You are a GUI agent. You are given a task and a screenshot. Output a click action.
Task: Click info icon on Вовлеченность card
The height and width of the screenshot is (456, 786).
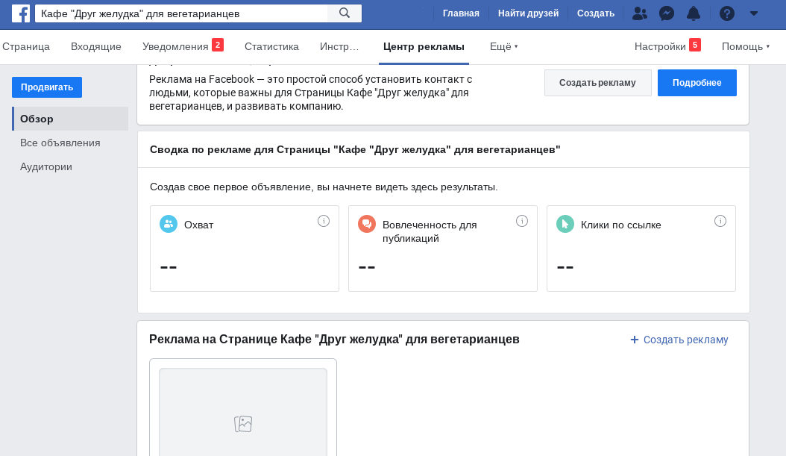click(x=522, y=221)
